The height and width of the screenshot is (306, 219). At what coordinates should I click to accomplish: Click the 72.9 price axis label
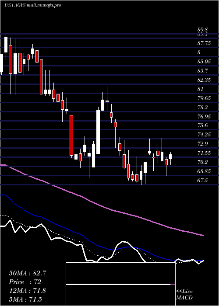pyautogui.click(x=202, y=144)
